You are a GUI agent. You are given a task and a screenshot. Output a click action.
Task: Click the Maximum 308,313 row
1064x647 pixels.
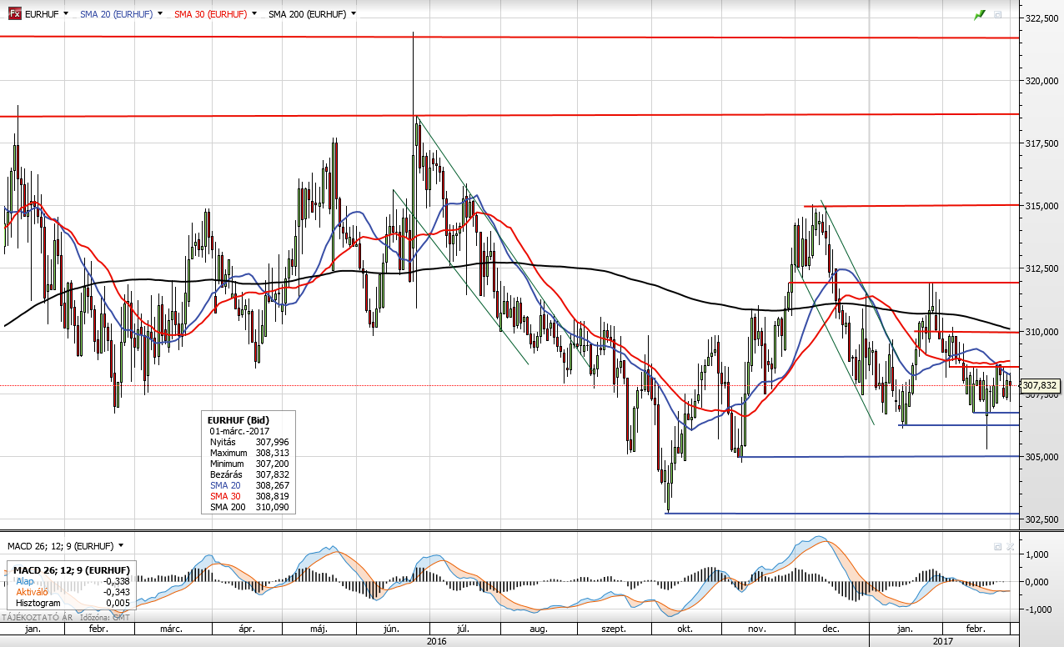click(x=249, y=453)
